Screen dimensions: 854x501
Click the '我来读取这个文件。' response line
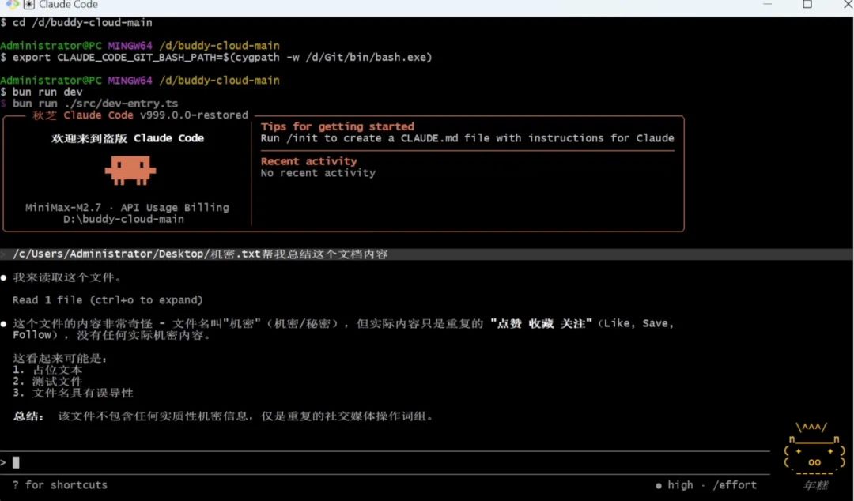click(67, 277)
